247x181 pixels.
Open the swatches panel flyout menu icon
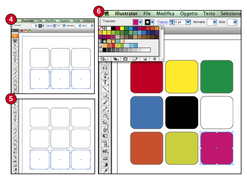click(x=161, y=28)
